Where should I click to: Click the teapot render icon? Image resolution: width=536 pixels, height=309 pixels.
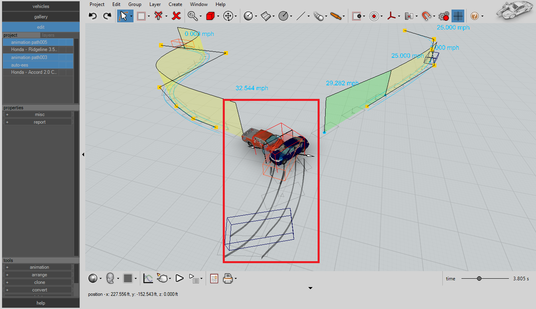(163, 278)
